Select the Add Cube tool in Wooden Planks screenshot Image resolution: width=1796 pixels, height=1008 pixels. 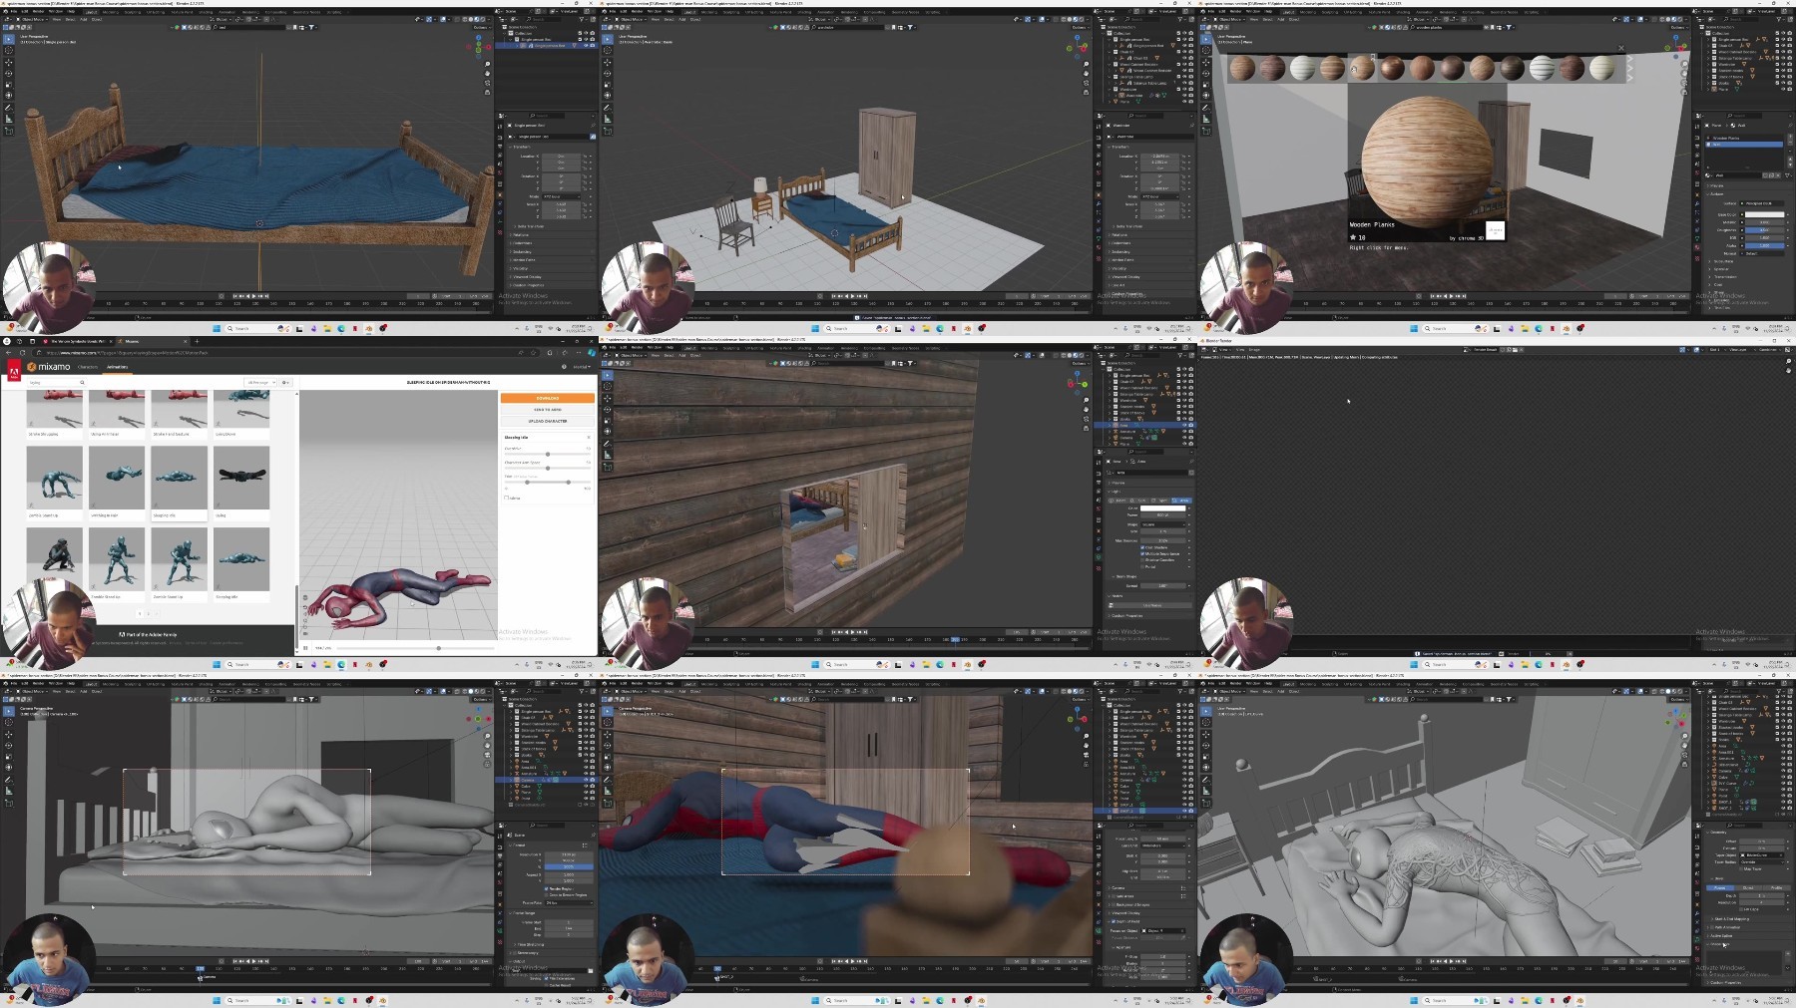point(1205,131)
